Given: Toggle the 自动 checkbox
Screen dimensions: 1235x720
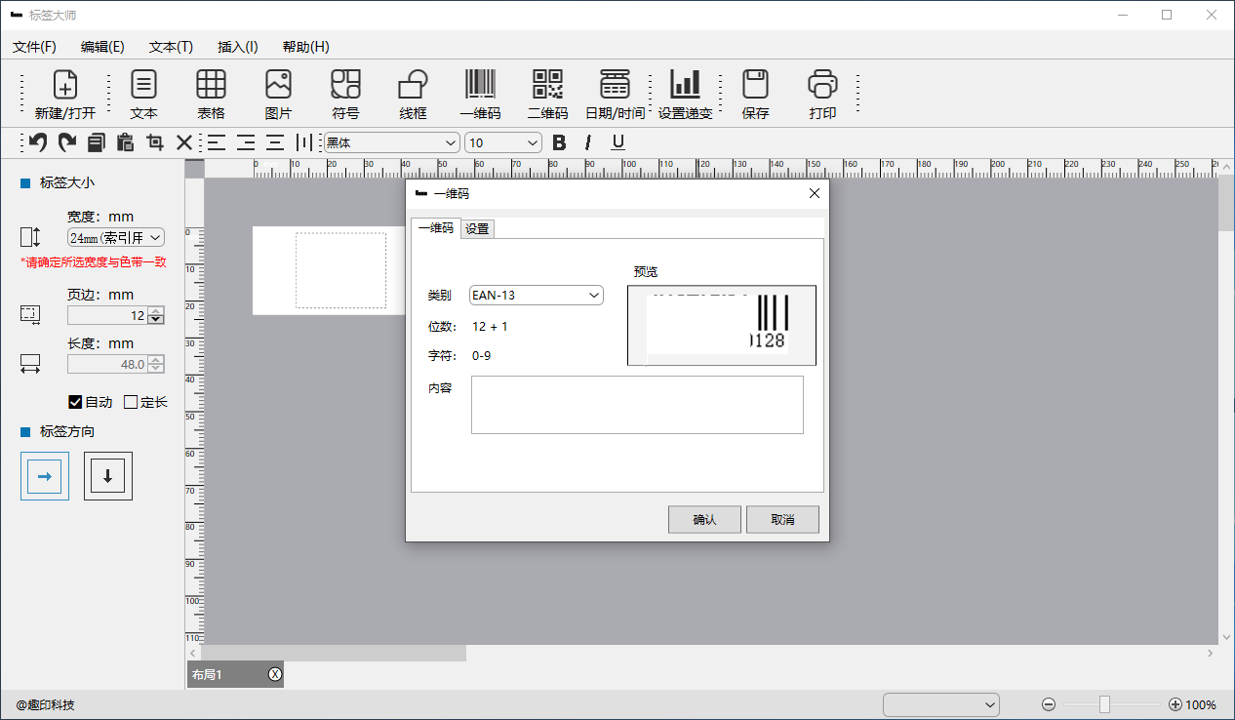Looking at the screenshot, I should (75, 402).
